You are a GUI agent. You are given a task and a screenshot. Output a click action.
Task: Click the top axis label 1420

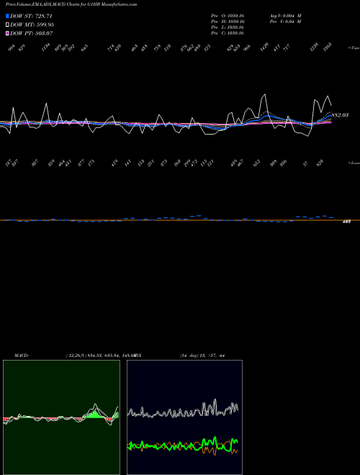(x=264, y=47)
